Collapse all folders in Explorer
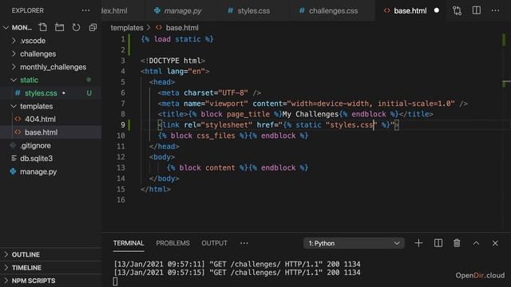 tap(93, 27)
